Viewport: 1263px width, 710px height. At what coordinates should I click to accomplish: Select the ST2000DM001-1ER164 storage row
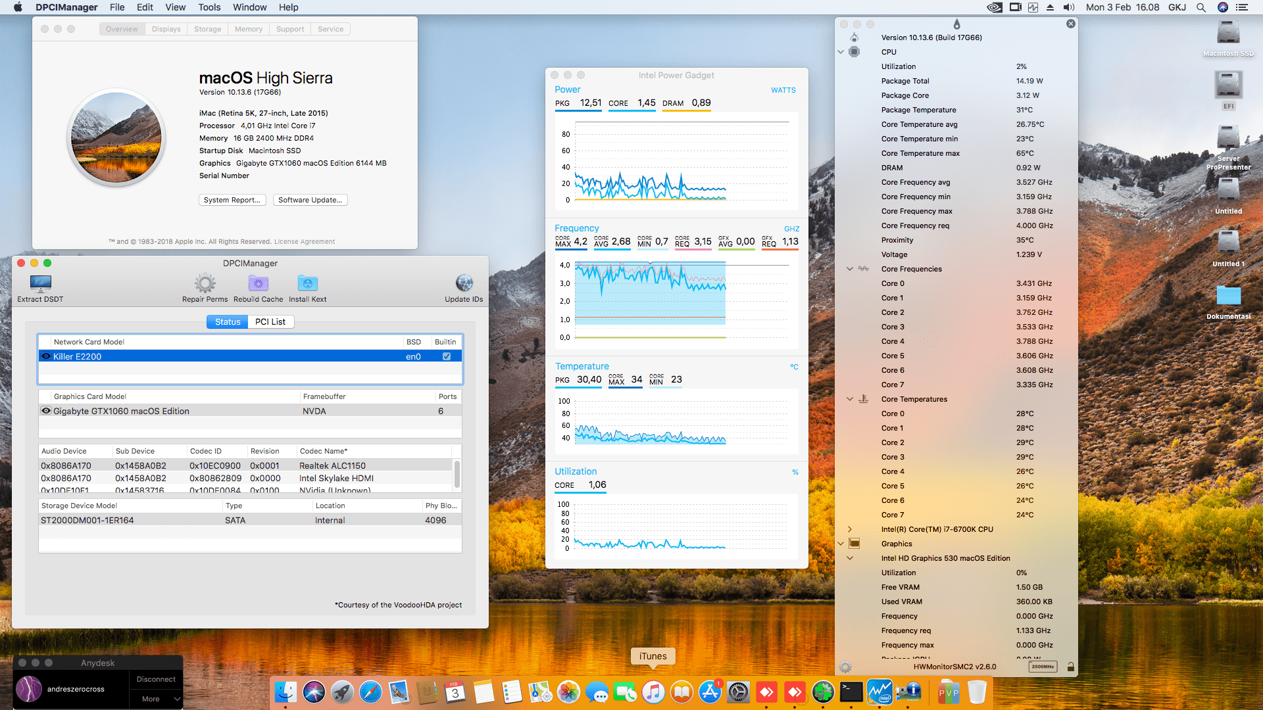[250, 520]
